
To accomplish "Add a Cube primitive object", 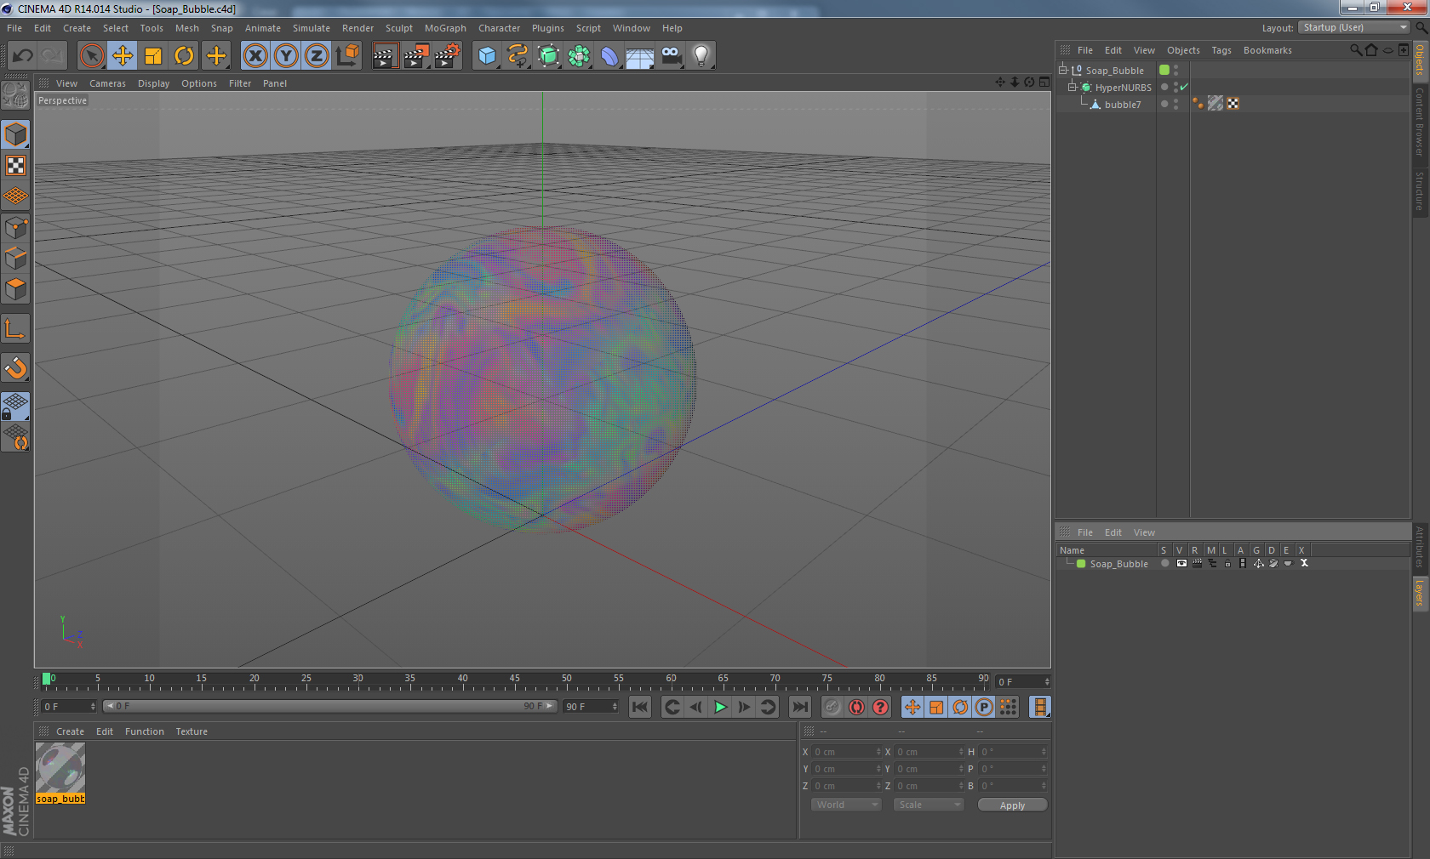I will (487, 56).
